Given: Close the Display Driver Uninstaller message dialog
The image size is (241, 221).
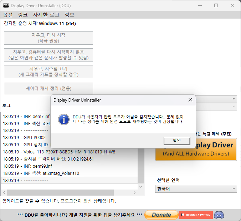Looking at the screenshot, I should pyautogui.click(x=190, y=100).
